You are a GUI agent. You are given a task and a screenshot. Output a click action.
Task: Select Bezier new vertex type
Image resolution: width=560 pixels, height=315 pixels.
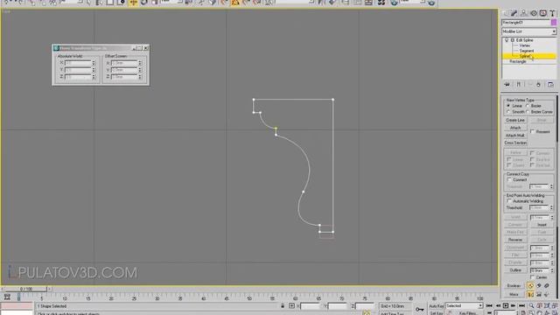click(x=528, y=106)
